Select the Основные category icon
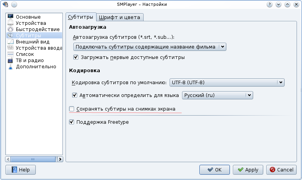This screenshot has height=180, width=302. pyautogui.click(x=10, y=17)
